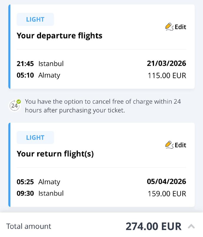Tap the 21/03/2026 departure date
Image resolution: width=203 pixels, height=237 pixels.
pos(166,63)
